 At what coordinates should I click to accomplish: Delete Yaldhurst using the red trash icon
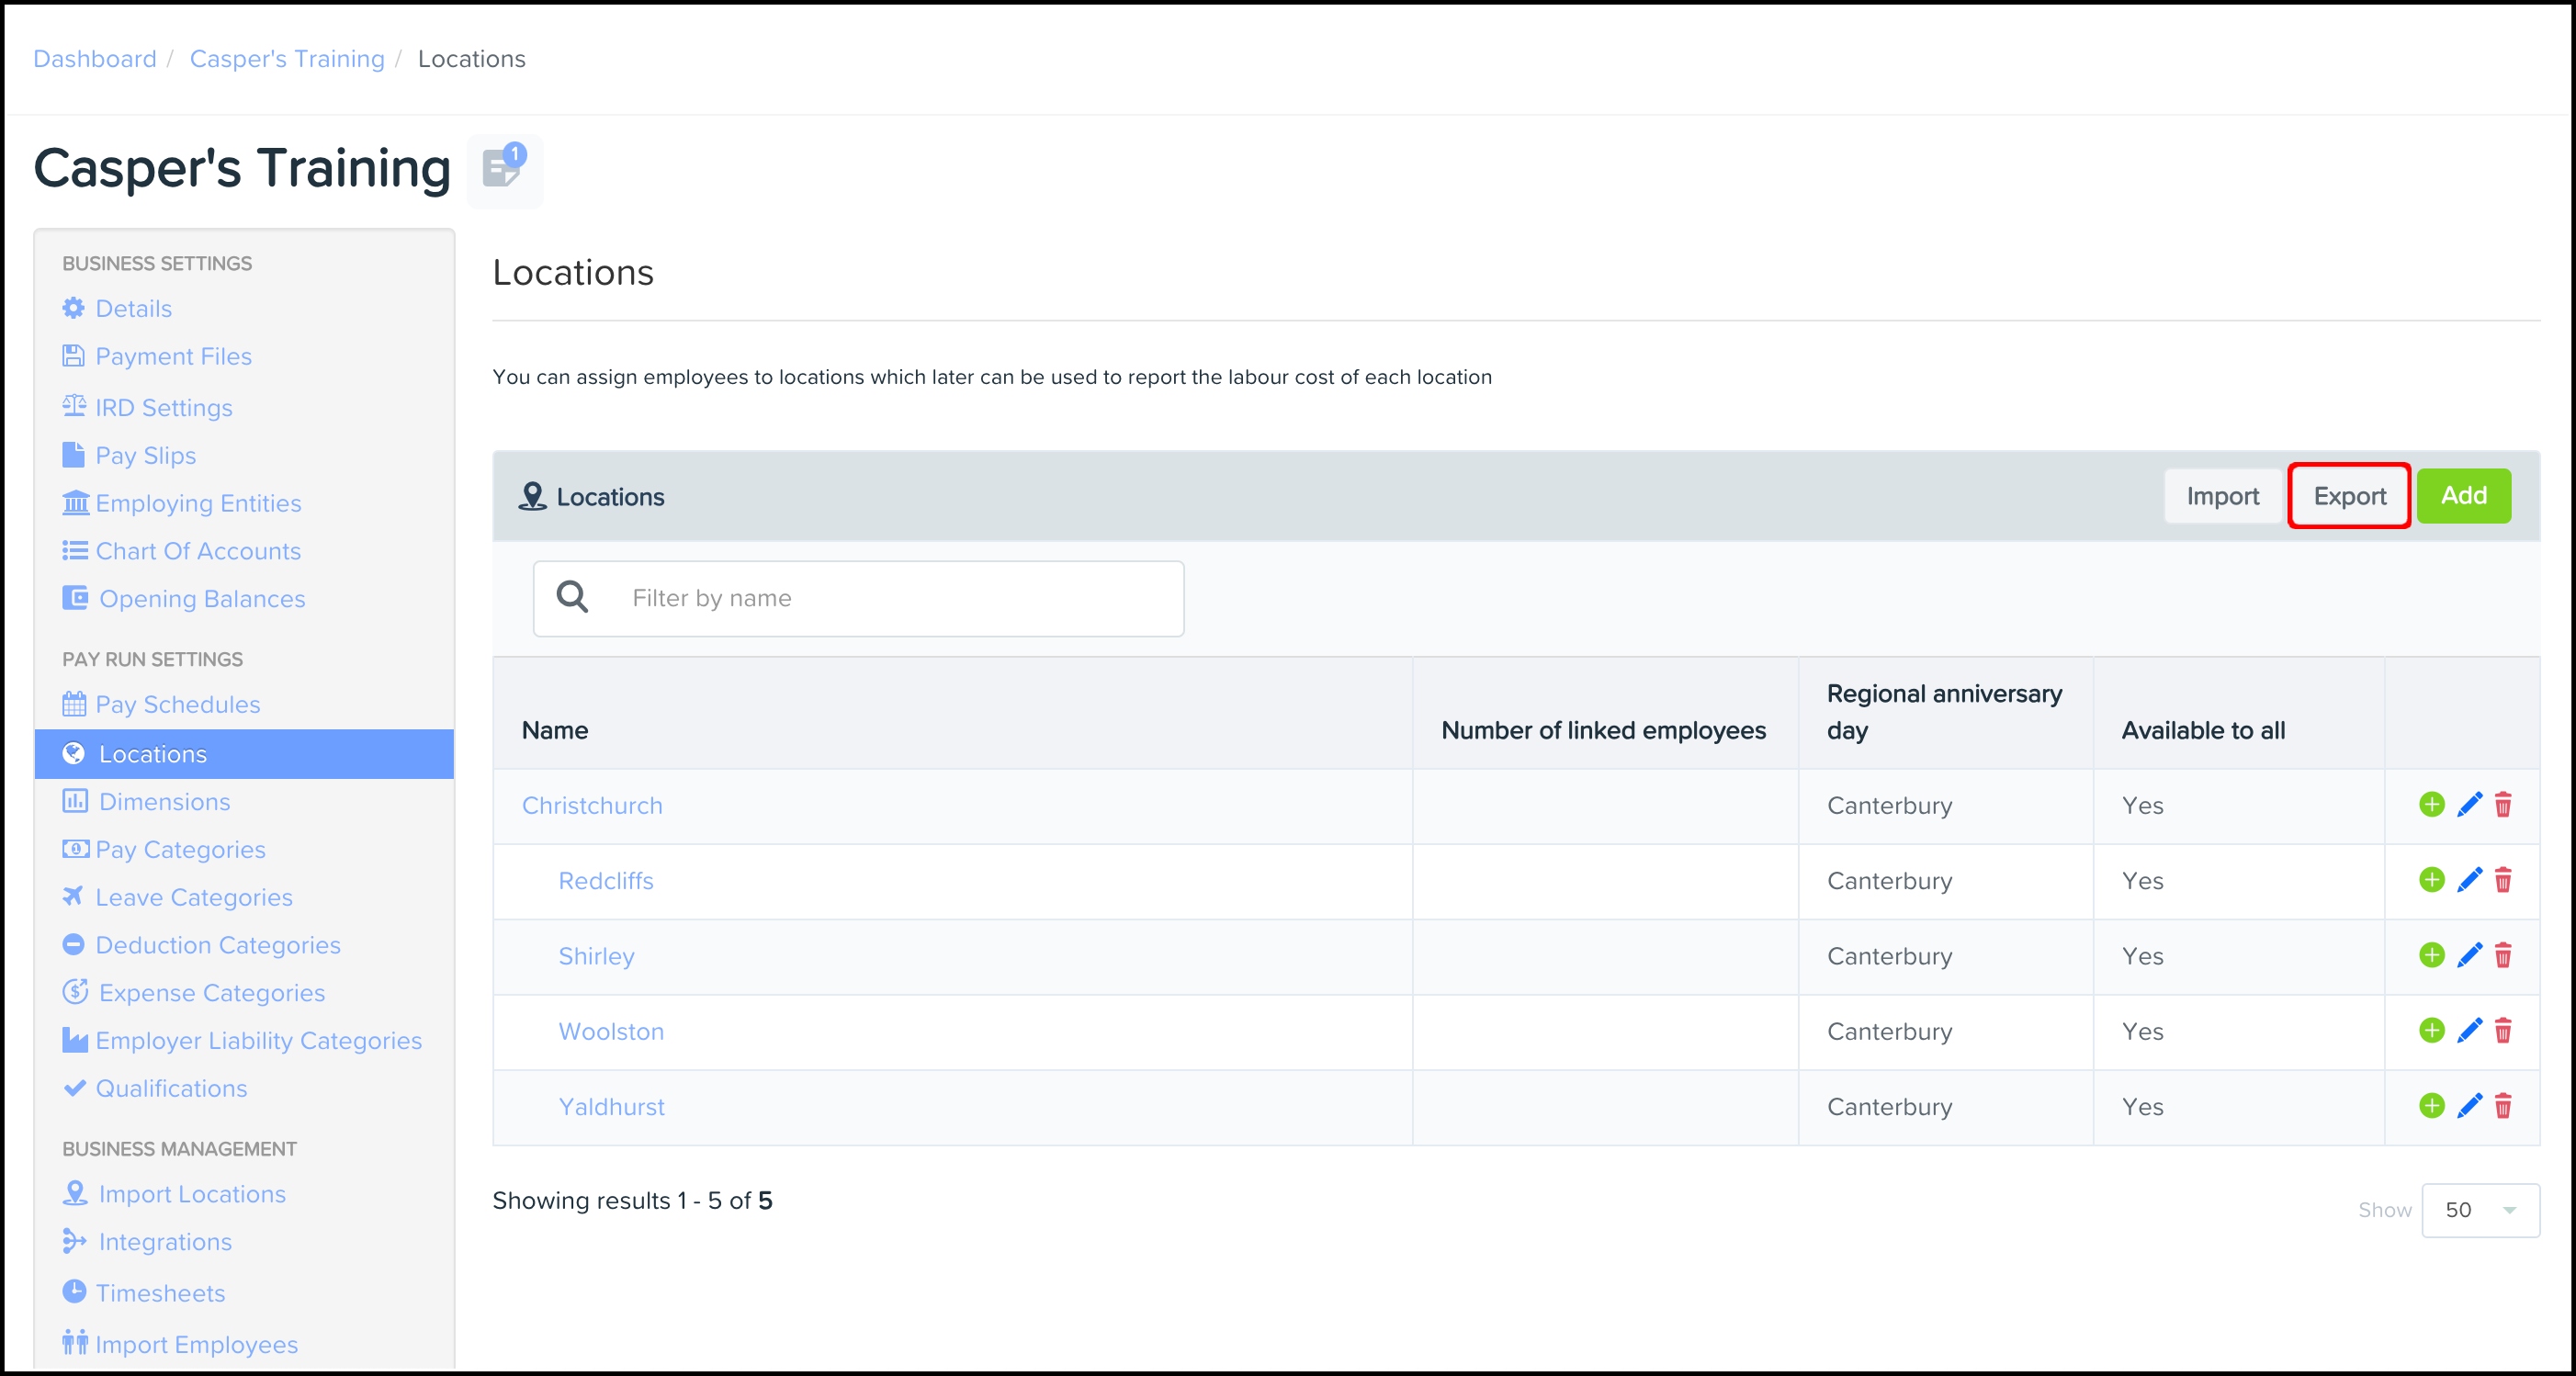pos(2502,1106)
